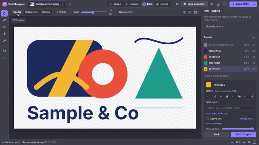The width and height of the screenshot is (259, 145).
Task: Select the hand pan tool in left toolbar
Action: (4, 13)
